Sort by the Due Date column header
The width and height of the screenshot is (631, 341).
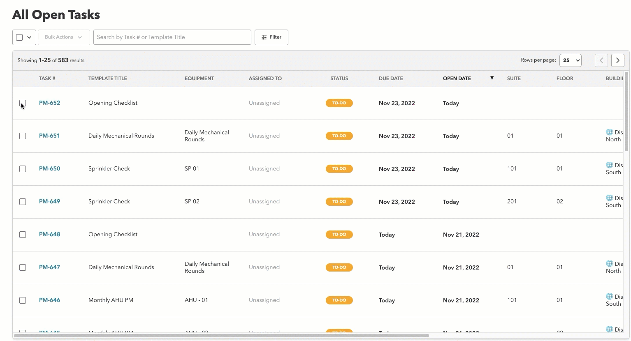coord(390,78)
